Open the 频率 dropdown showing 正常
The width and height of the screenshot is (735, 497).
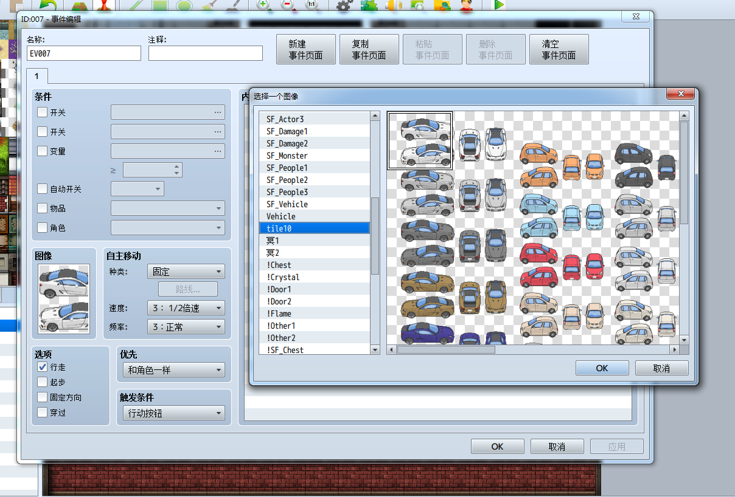[186, 327]
